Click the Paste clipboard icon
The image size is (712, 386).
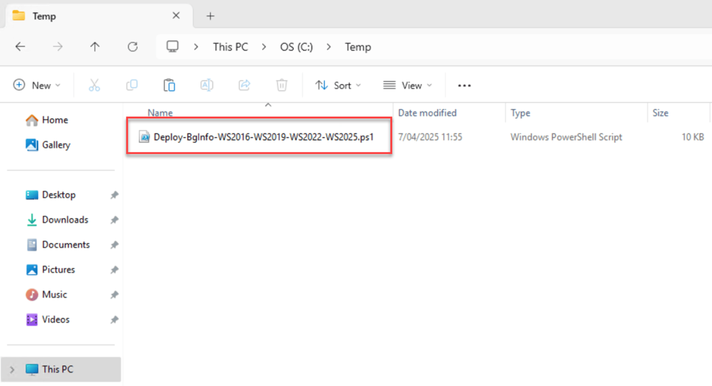click(169, 85)
